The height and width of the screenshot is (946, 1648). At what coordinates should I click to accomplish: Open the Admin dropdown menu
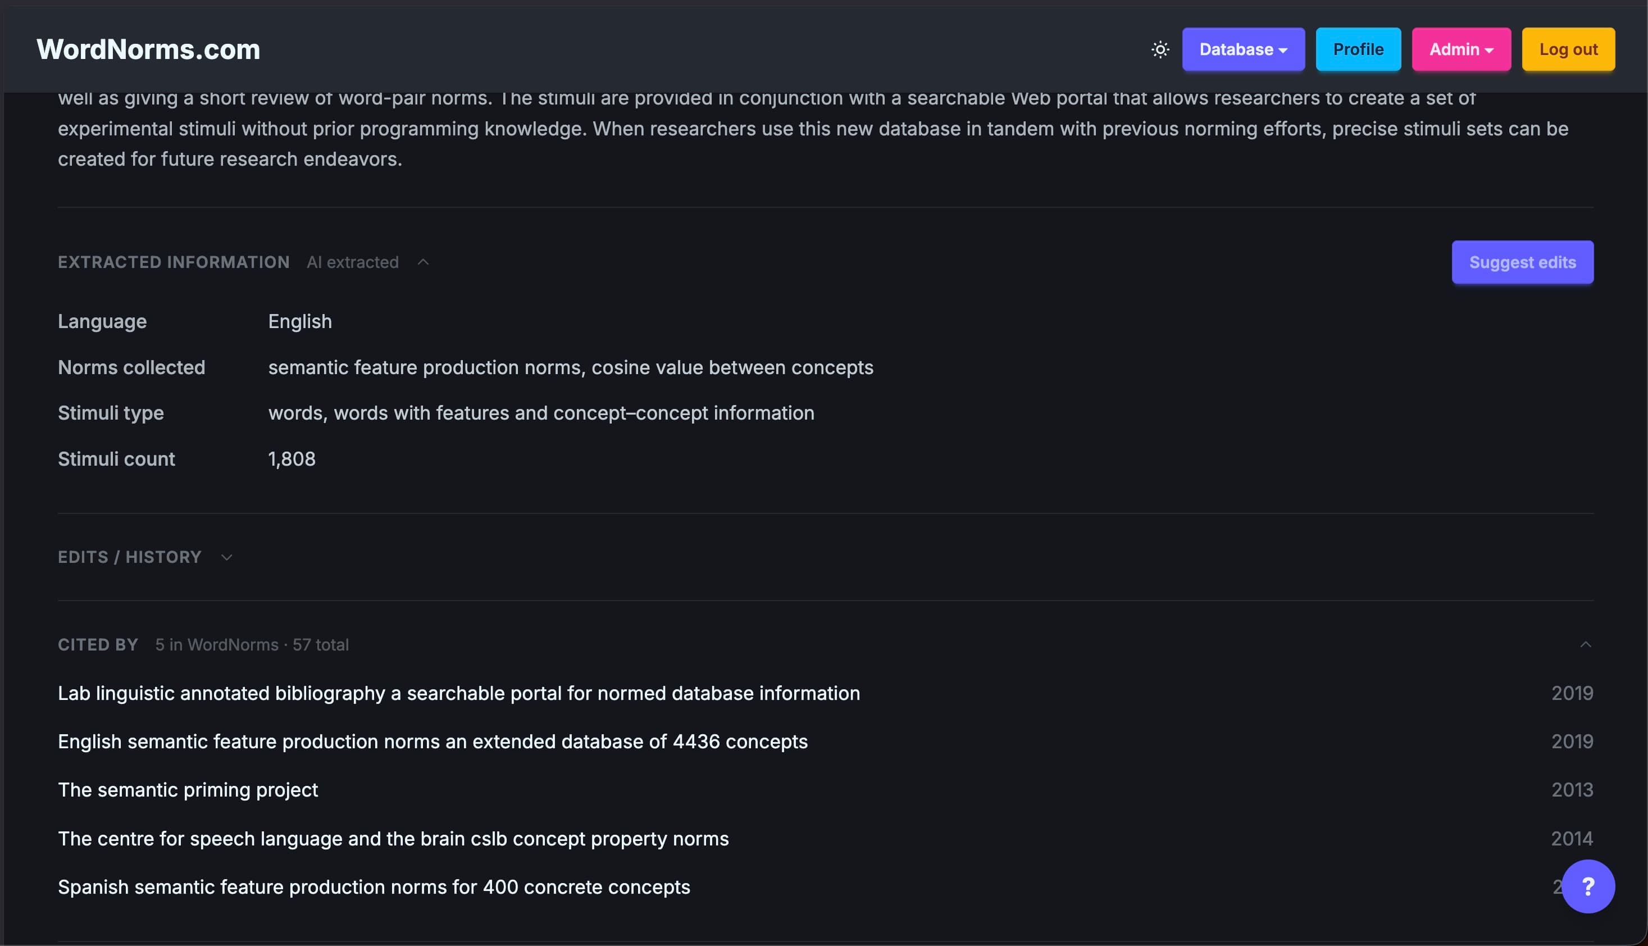coord(1462,49)
